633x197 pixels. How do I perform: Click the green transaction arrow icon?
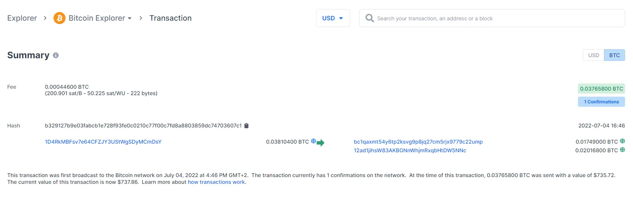point(321,142)
